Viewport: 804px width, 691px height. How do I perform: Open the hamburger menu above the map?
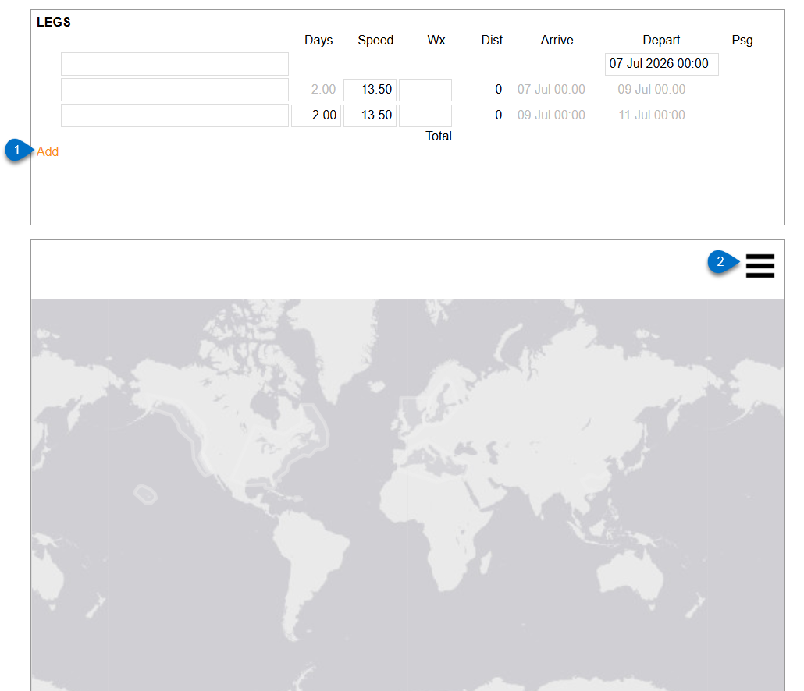tap(760, 266)
